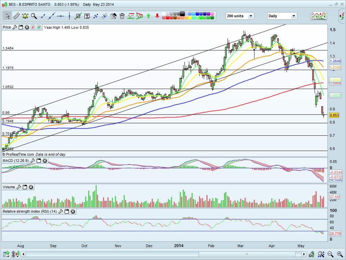
Task: Click the zoom in magnifier at bottom right
Action: [340, 254]
